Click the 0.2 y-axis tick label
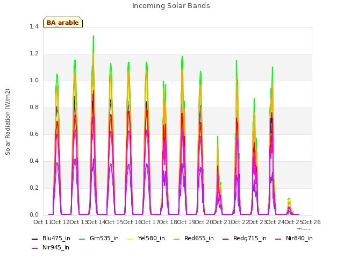This screenshot has height=258, width=344. click(x=34, y=188)
